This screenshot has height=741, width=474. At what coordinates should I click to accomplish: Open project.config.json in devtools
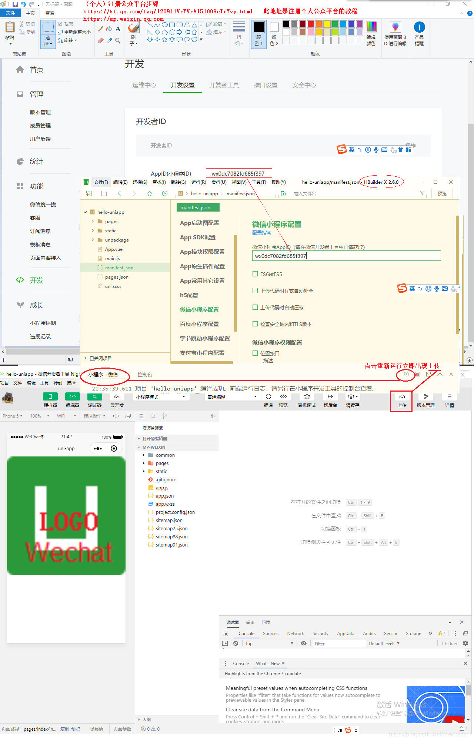[x=175, y=512]
